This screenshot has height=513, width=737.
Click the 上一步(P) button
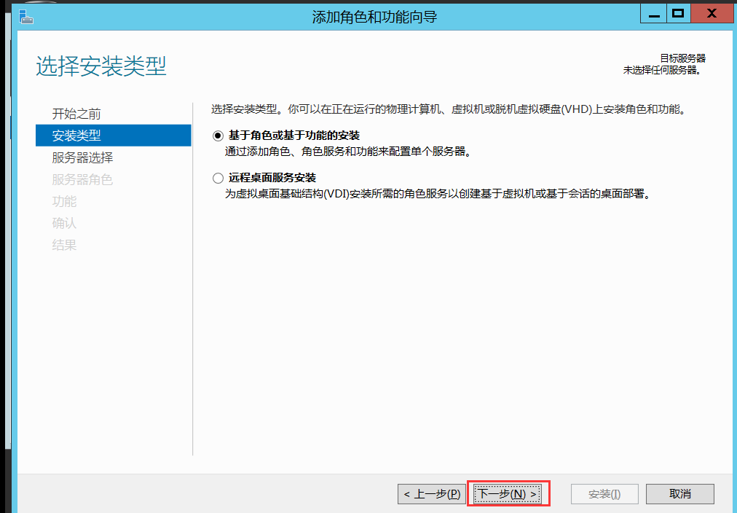[x=431, y=493]
